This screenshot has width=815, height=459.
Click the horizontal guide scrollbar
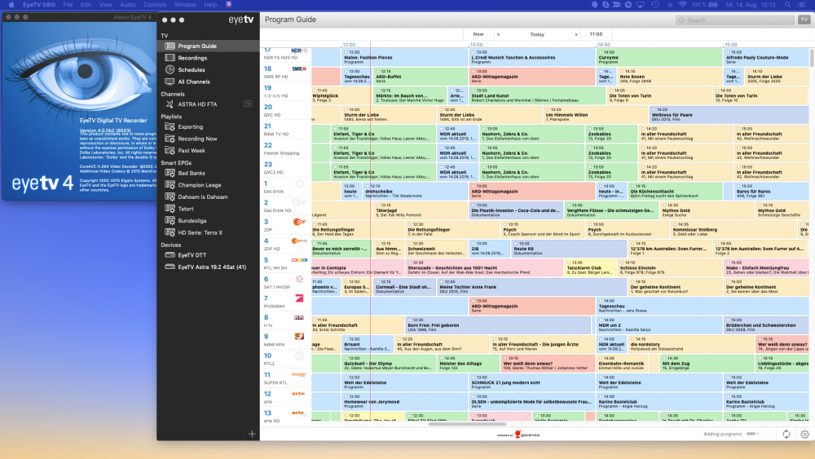466,424
